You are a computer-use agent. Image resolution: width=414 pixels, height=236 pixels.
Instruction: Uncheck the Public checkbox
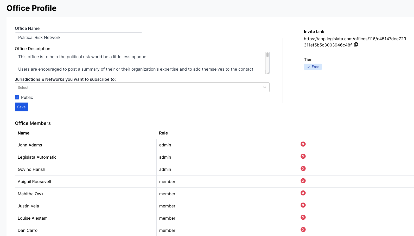(17, 97)
